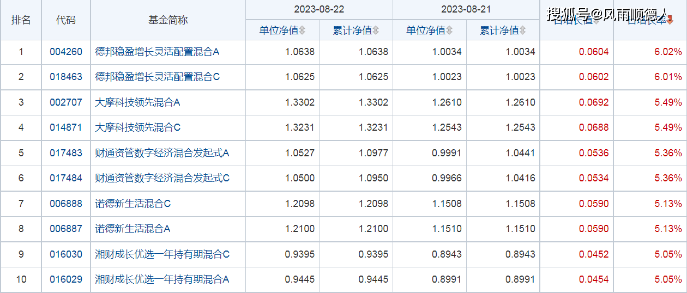Open 大摩科技领先混合A fund page
The height and width of the screenshot is (293, 687).
[x=137, y=102]
